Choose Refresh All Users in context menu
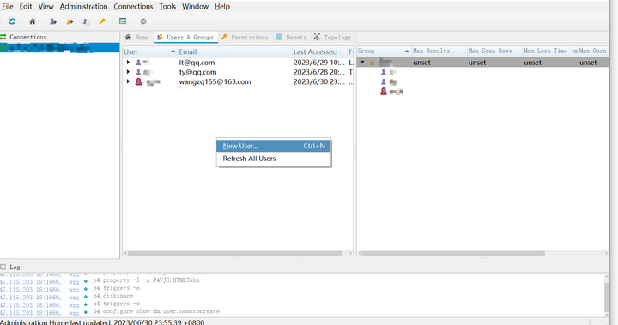The width and height of the screenshot is (618, 325). pyautogui.click(x=274, y=159)
